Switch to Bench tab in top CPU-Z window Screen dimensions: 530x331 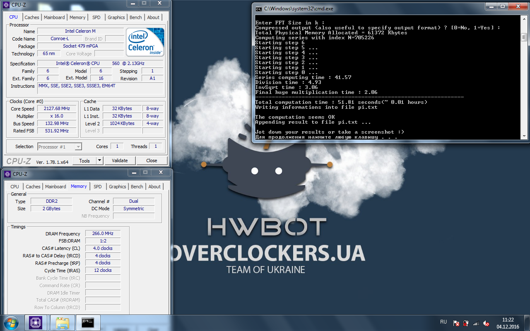click(136, 17)
